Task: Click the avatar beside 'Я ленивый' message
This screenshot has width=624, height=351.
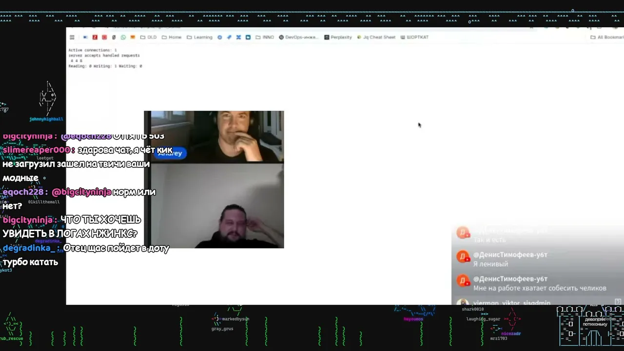Action: point(463,257)
